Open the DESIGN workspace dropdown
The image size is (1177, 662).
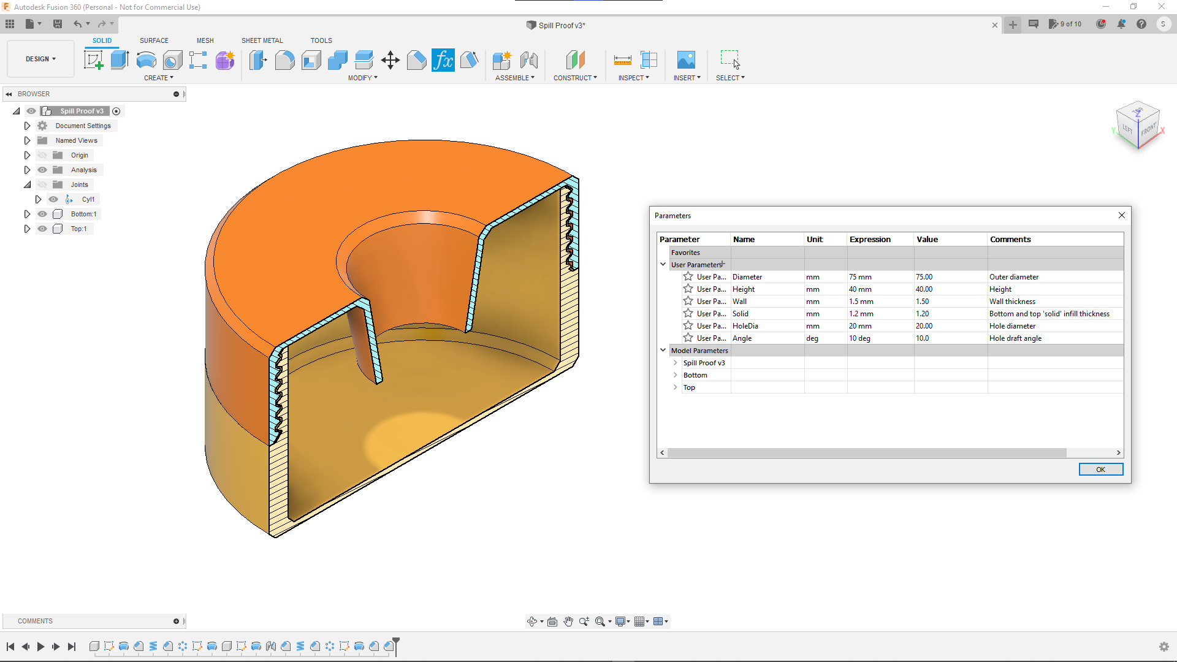(40, 59)
